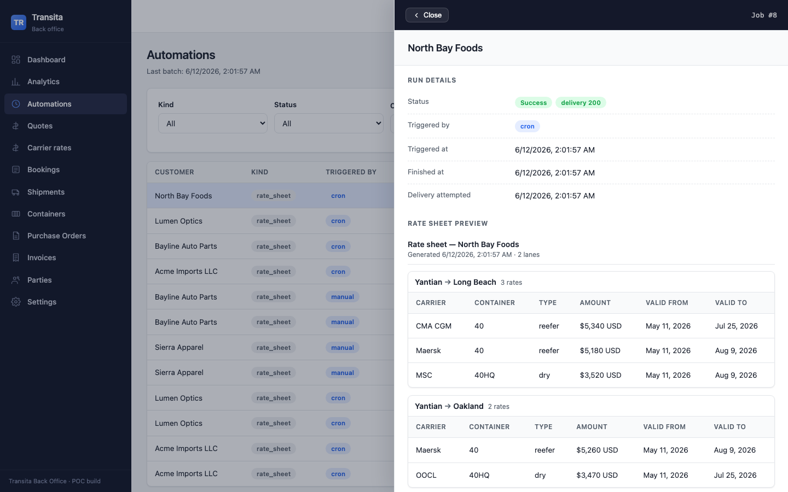The height and width of the screenshot is (492, 788).
Task: Click the $5,180 USD Maersk amount
Action: click(x=600, y=350)
